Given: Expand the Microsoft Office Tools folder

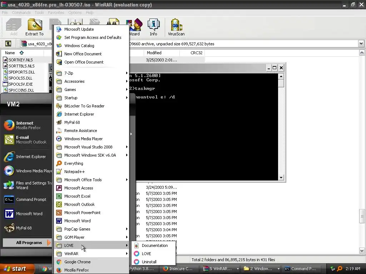Looking at the screenshot, I should point(92,180).
